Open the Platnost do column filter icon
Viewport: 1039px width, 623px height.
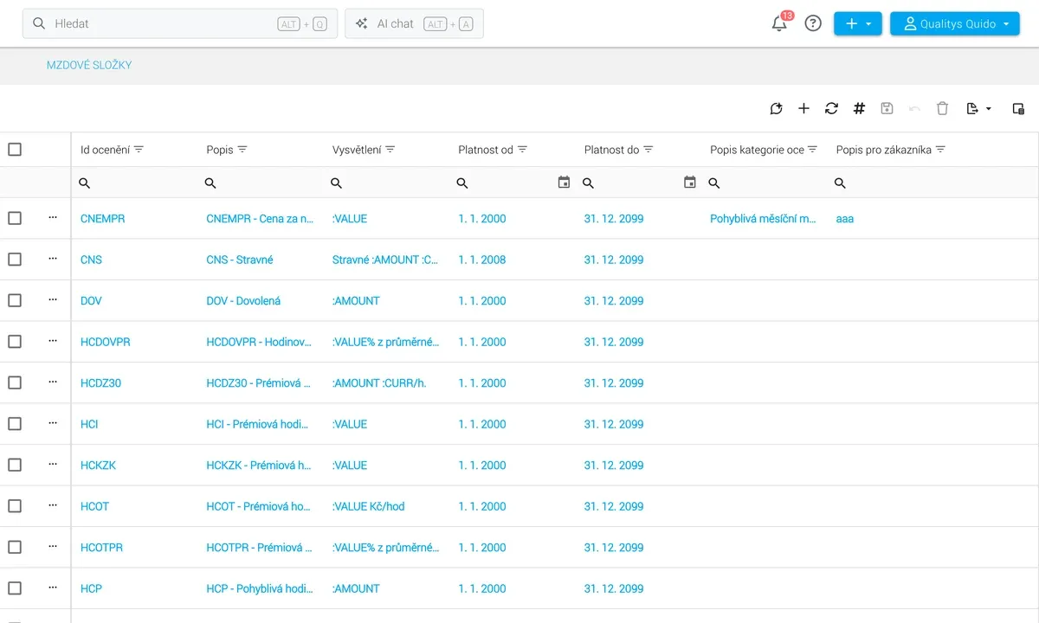pyautogui.click(x=648, y=150)
